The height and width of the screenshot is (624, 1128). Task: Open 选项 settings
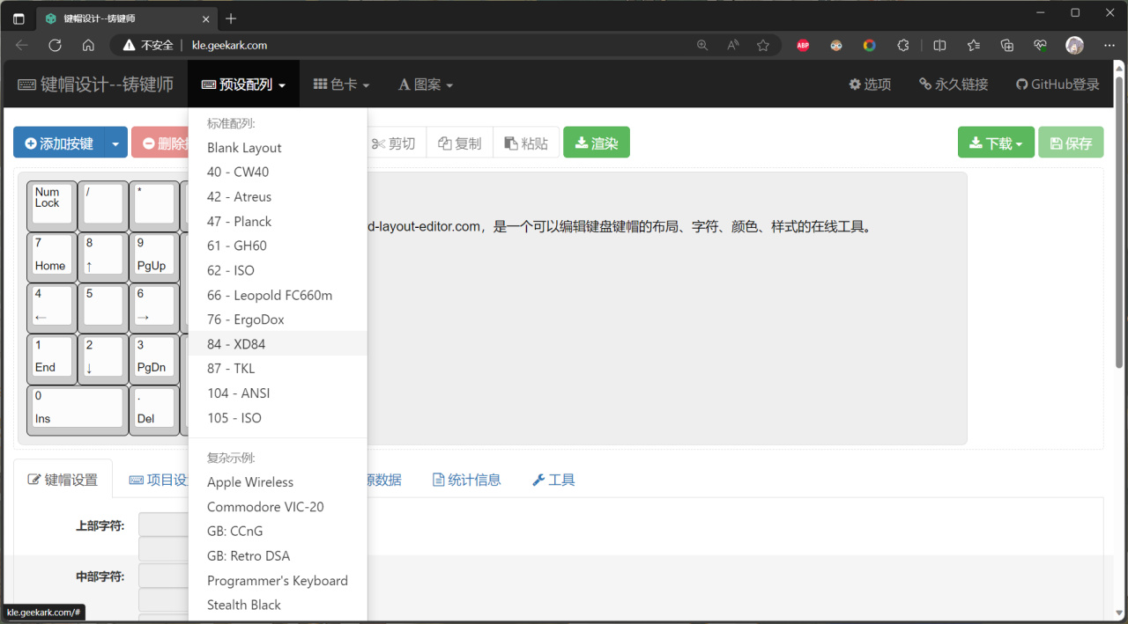(x=870, y=84)
